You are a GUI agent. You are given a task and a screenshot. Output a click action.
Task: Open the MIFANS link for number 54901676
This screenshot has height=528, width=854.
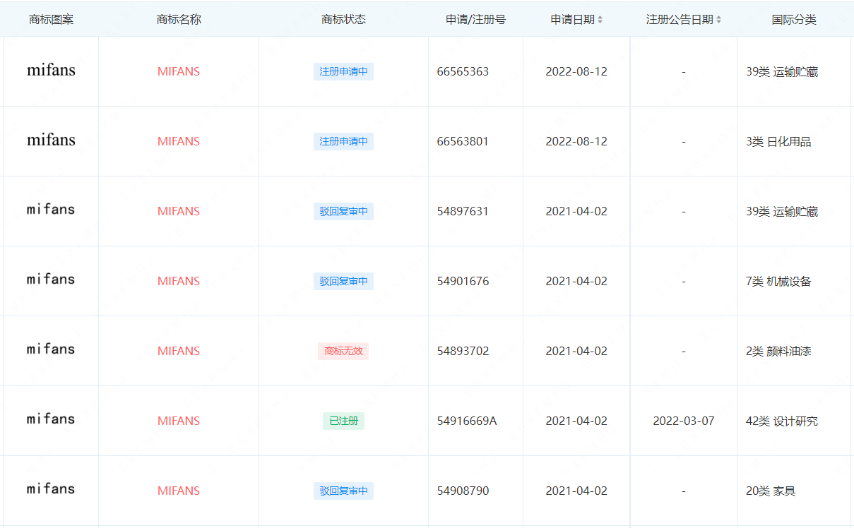click(179, 281)
